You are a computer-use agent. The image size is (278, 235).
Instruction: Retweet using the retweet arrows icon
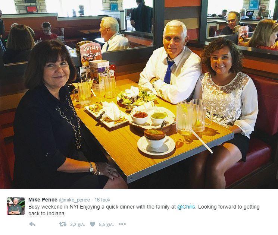coord(63,224)
